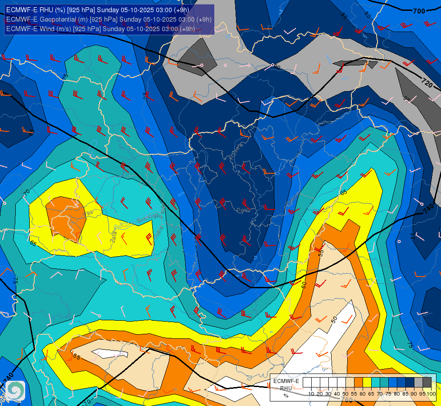441x406 pixels.
Task: Click the 720 geopotential contour label
Action: tap(427, 82)
